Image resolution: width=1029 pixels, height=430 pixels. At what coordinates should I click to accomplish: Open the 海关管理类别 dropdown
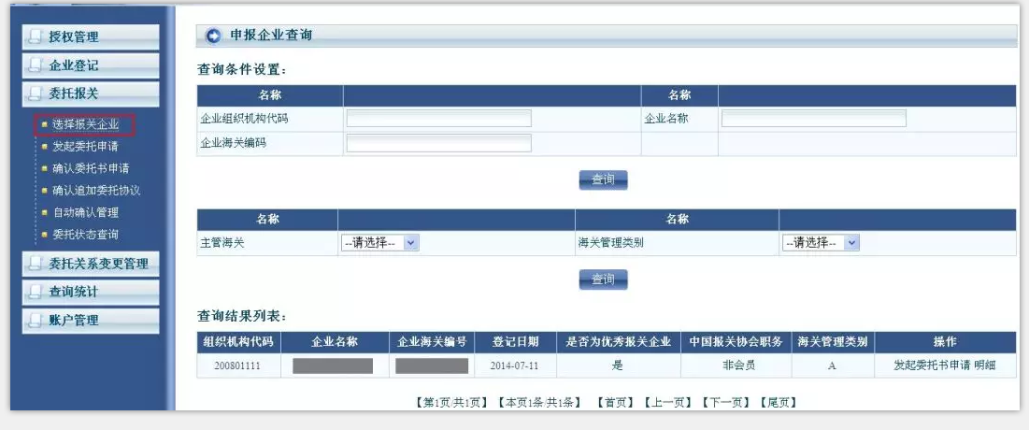821,243
